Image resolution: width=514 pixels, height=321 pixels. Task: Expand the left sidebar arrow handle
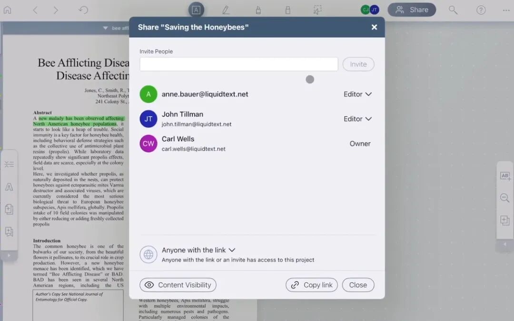click(9, 255)
